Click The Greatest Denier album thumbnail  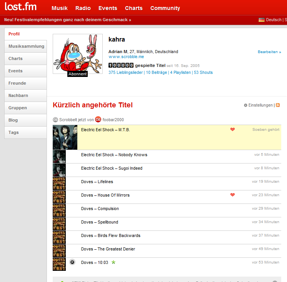59,251
